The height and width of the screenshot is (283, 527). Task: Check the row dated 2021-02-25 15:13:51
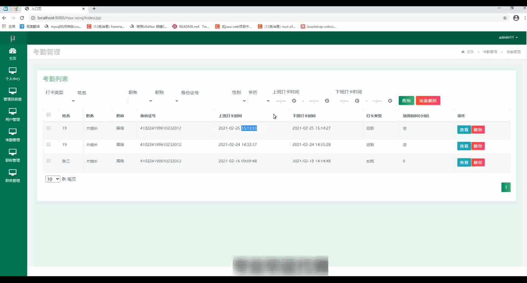coord(49,128)
